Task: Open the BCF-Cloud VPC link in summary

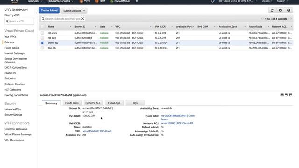Action: (x=97, y=131)
